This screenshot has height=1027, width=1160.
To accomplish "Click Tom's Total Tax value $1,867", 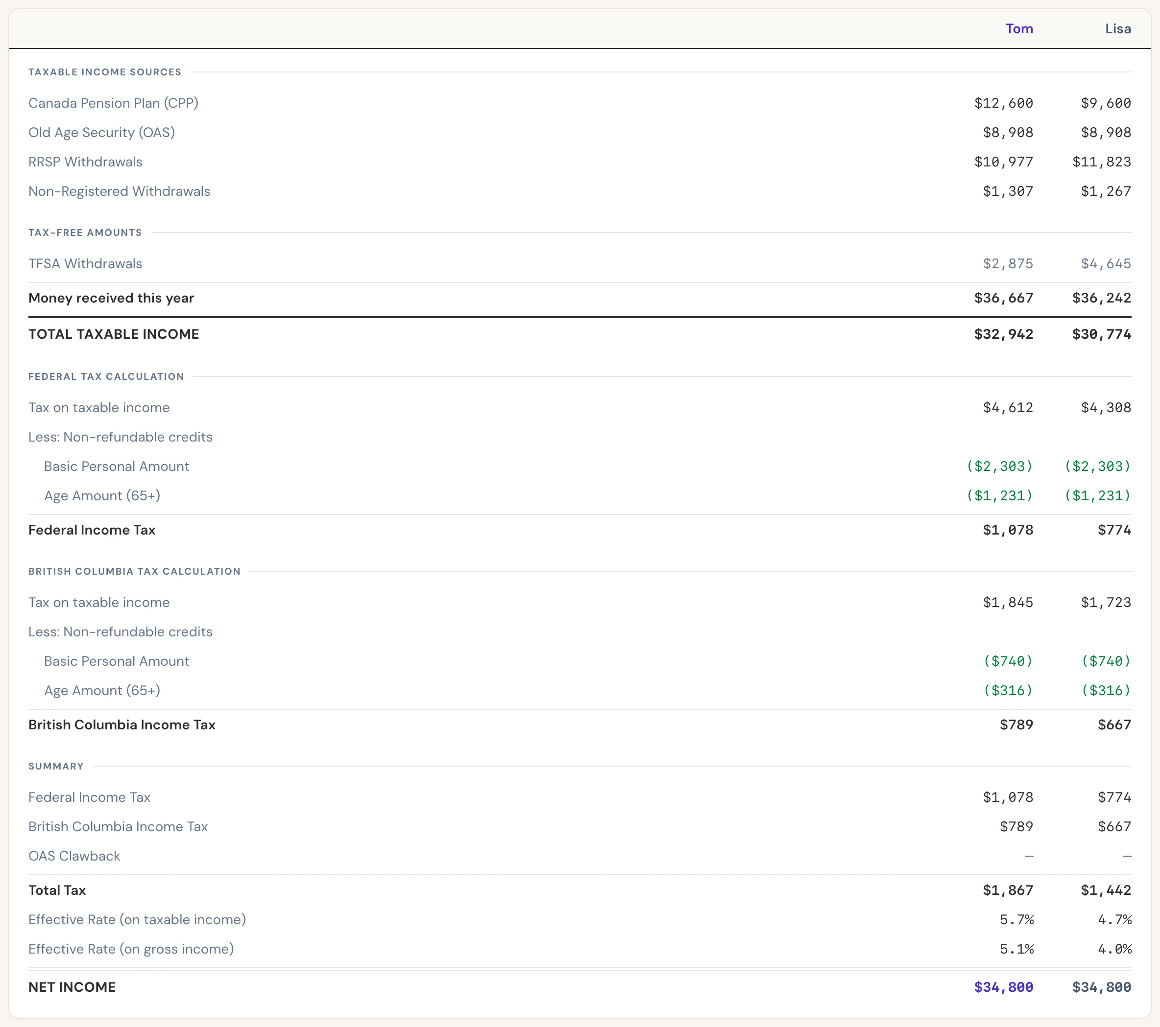I will coord(1008,891).
